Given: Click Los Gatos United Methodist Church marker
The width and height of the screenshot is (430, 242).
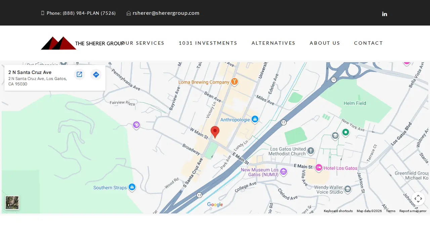Looking at the screenshot, I should [x=311, y=151].
